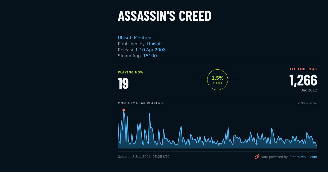
Task: Click the all-time peak value 1,266
Action: tap(303, 80)
